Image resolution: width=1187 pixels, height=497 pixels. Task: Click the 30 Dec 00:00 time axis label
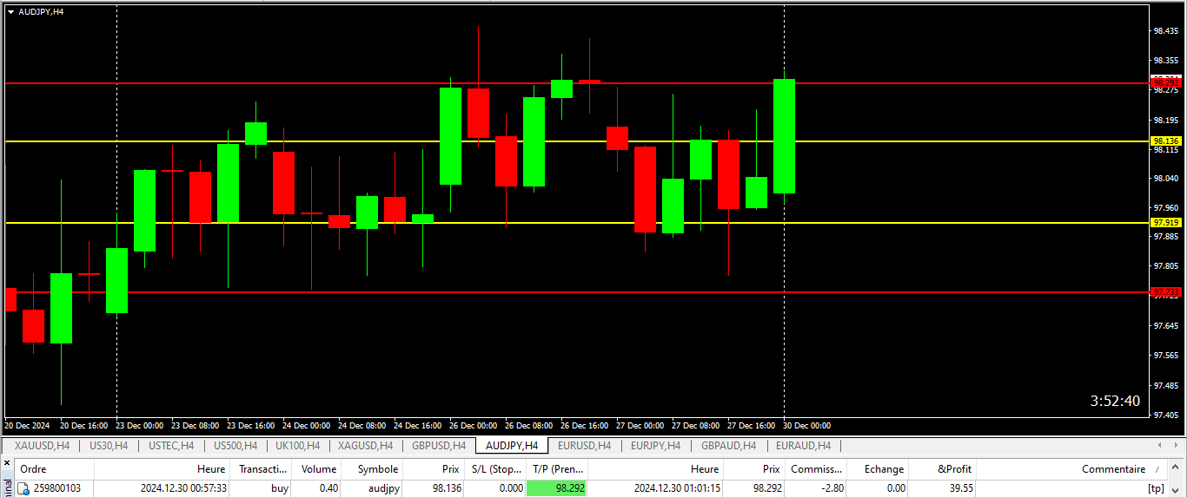tap(806, 426)
